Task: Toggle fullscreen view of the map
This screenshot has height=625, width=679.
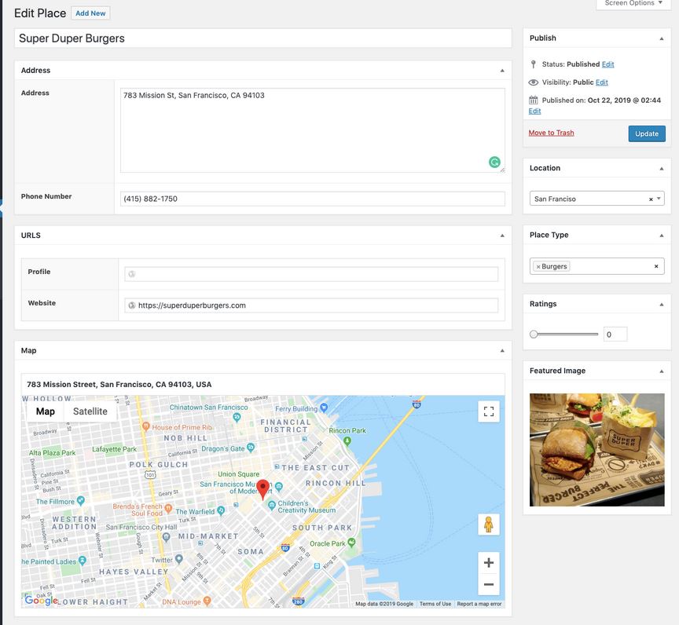Action: pyautogui.click(x=489, y=411)
